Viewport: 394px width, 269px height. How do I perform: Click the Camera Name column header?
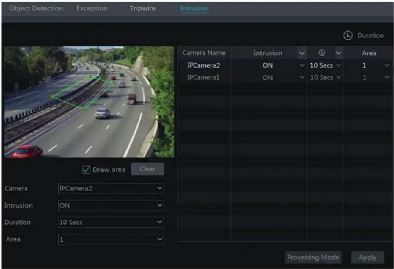point(204,53)
